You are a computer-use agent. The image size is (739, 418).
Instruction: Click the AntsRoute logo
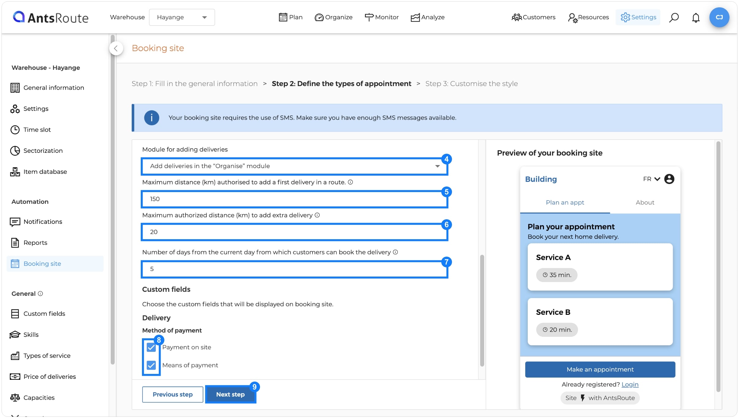(x=51, y=17)
